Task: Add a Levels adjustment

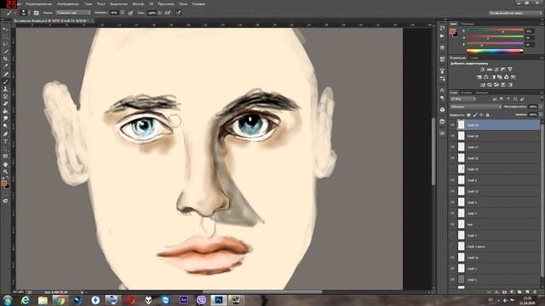Action: click(490, 70)
